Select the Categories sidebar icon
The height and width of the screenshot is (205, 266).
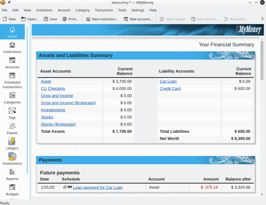click(x=12, y=98)
